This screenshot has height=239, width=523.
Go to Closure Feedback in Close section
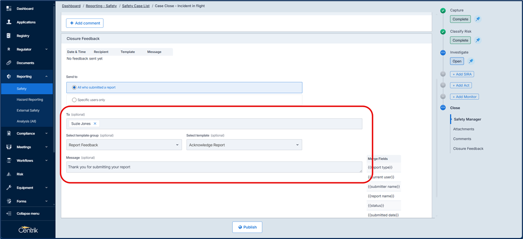point(468,149)
